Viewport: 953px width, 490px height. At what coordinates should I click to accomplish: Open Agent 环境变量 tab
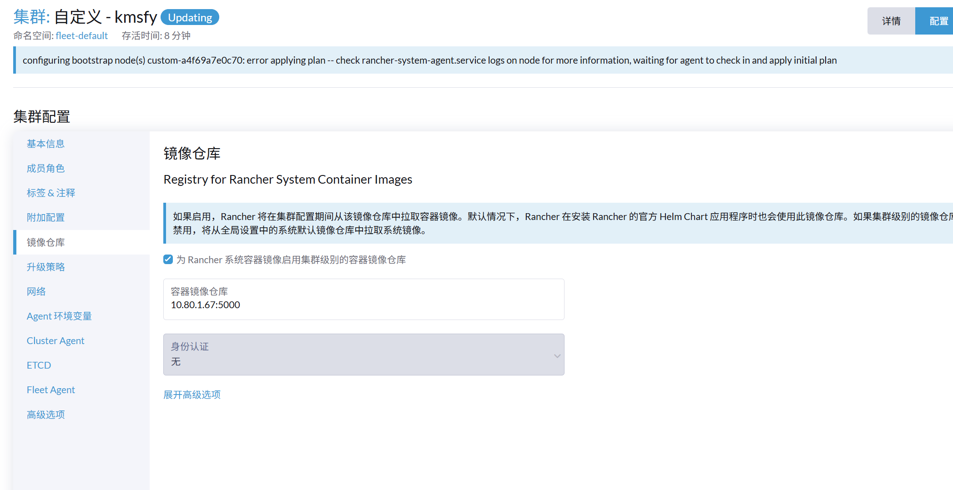point(59,316)
